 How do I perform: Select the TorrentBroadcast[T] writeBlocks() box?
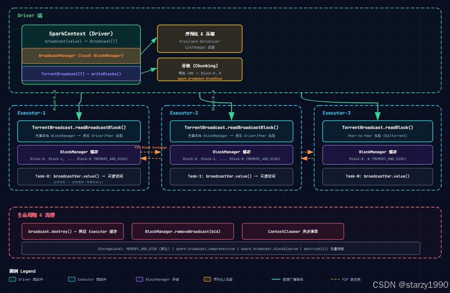click(81, 74)
